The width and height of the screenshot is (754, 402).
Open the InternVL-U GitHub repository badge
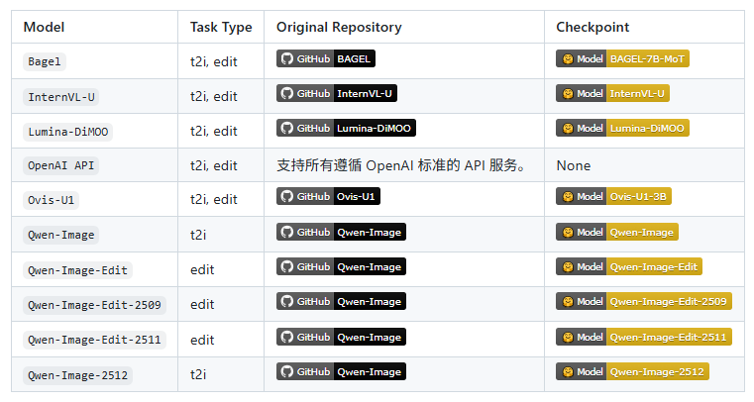pos(337,93)
